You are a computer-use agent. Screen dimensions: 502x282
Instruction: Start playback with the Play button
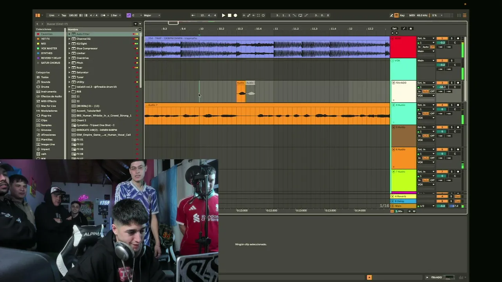point(224,15)
